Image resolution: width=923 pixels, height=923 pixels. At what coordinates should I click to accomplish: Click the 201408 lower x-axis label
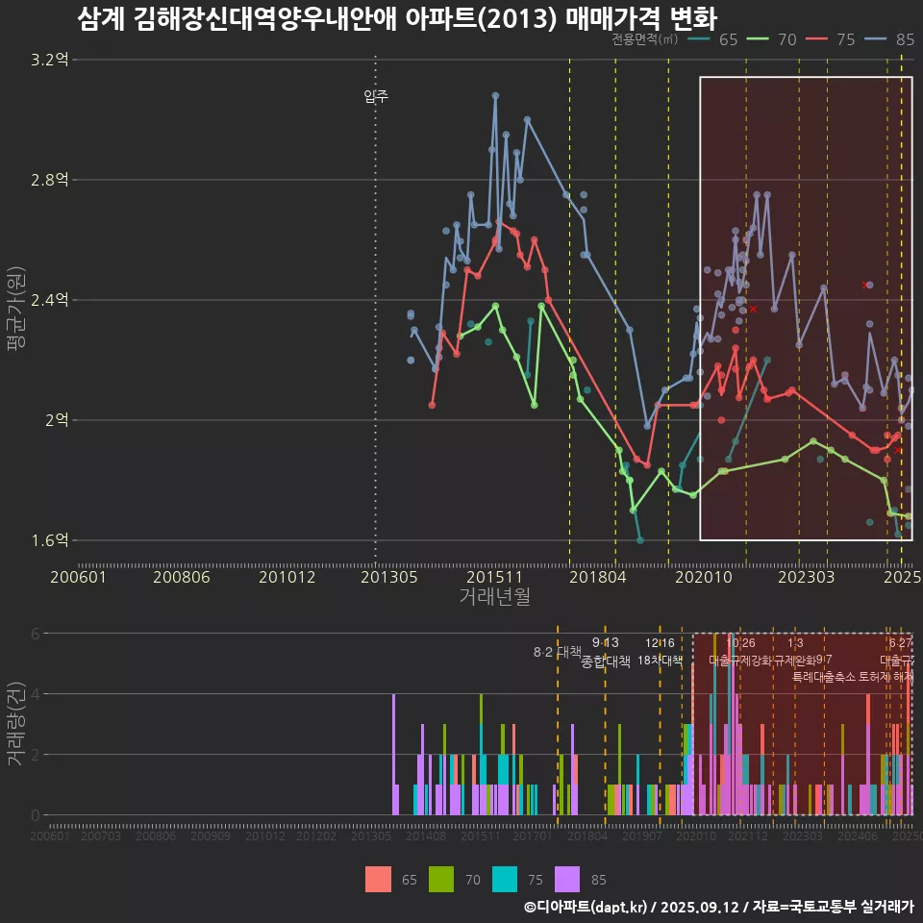coord(426,836)
